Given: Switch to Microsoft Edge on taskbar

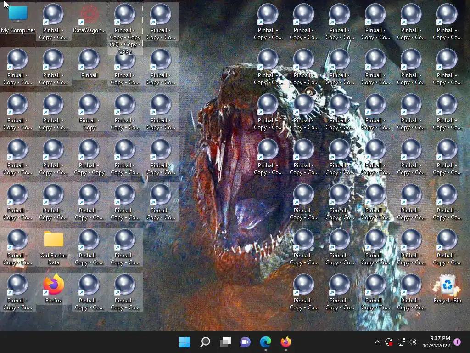Looking at the screenshot, I should pos(266,342).
